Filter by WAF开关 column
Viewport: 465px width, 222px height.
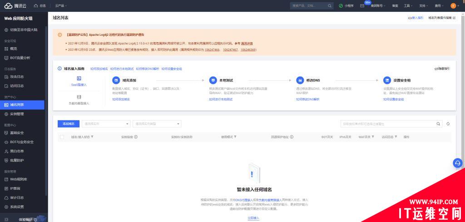click(x=373, y=137)
